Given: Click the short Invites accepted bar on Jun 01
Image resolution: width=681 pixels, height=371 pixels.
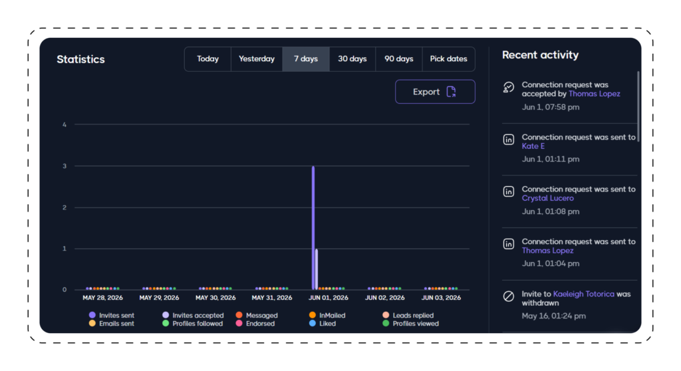Looking at the screenshot, I should coord(317,269).
